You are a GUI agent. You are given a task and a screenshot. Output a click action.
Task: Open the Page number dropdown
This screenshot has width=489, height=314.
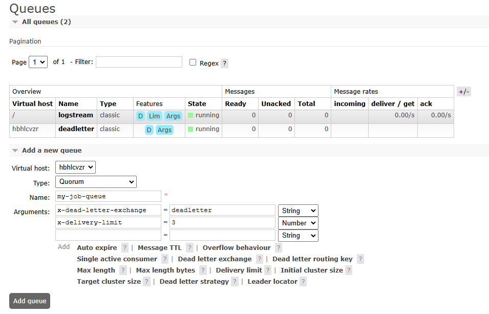click(x=38, y=62)
